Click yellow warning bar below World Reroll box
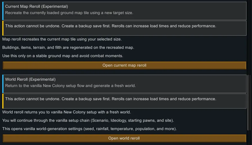The width and height of the screenshot is (252, 145). coord(3,101)
